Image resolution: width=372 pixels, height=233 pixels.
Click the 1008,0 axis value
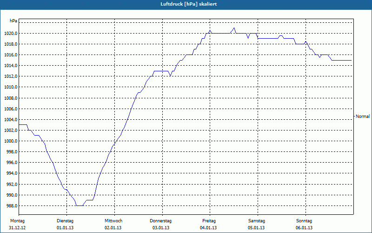pyautogui.click(x=11, y=98)
